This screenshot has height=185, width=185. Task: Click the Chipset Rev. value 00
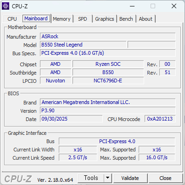[168, 64]
